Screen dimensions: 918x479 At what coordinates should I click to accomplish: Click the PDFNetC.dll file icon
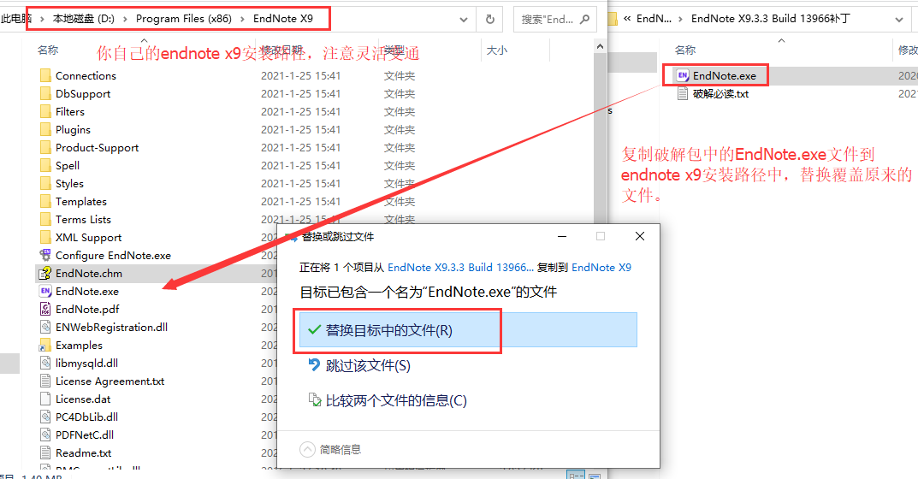coord(45,435)
